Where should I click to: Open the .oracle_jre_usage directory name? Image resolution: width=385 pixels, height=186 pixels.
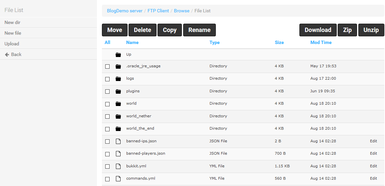[144, 66]
